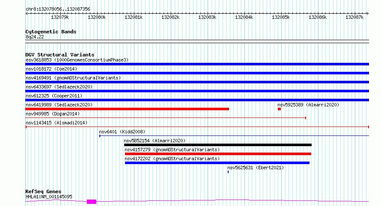Click the 132079k ruler position
This screenshot has height=206, width=381.
point(60,17)
